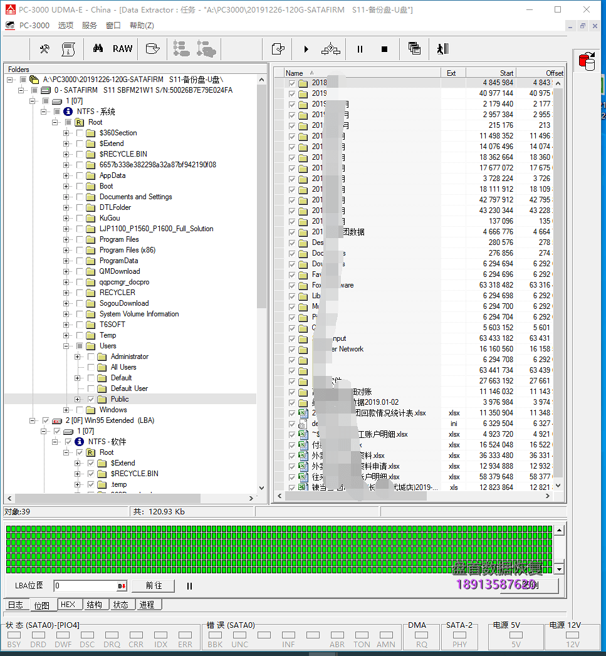Click the file list horizontal scrollbar thumb
Image resolution: width=606 pixels, height=656 pixels.
pos(356,496)
